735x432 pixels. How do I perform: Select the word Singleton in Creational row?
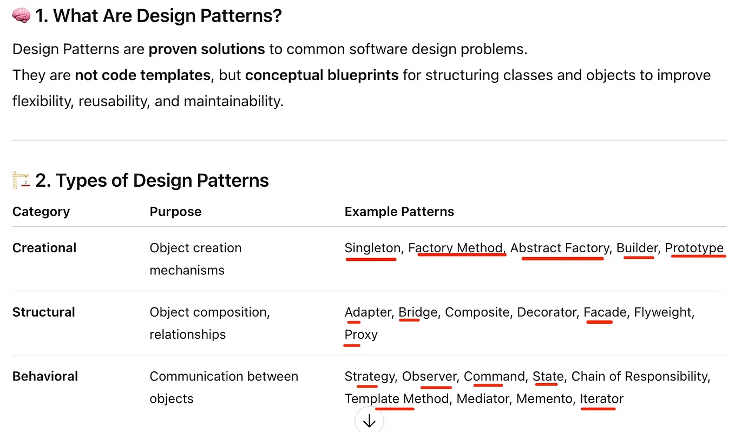coord(372,248)
